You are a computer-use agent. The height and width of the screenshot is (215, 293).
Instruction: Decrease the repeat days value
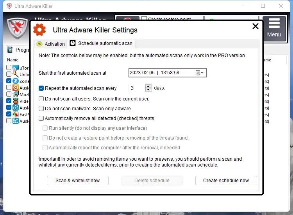[x=148, y=90]
